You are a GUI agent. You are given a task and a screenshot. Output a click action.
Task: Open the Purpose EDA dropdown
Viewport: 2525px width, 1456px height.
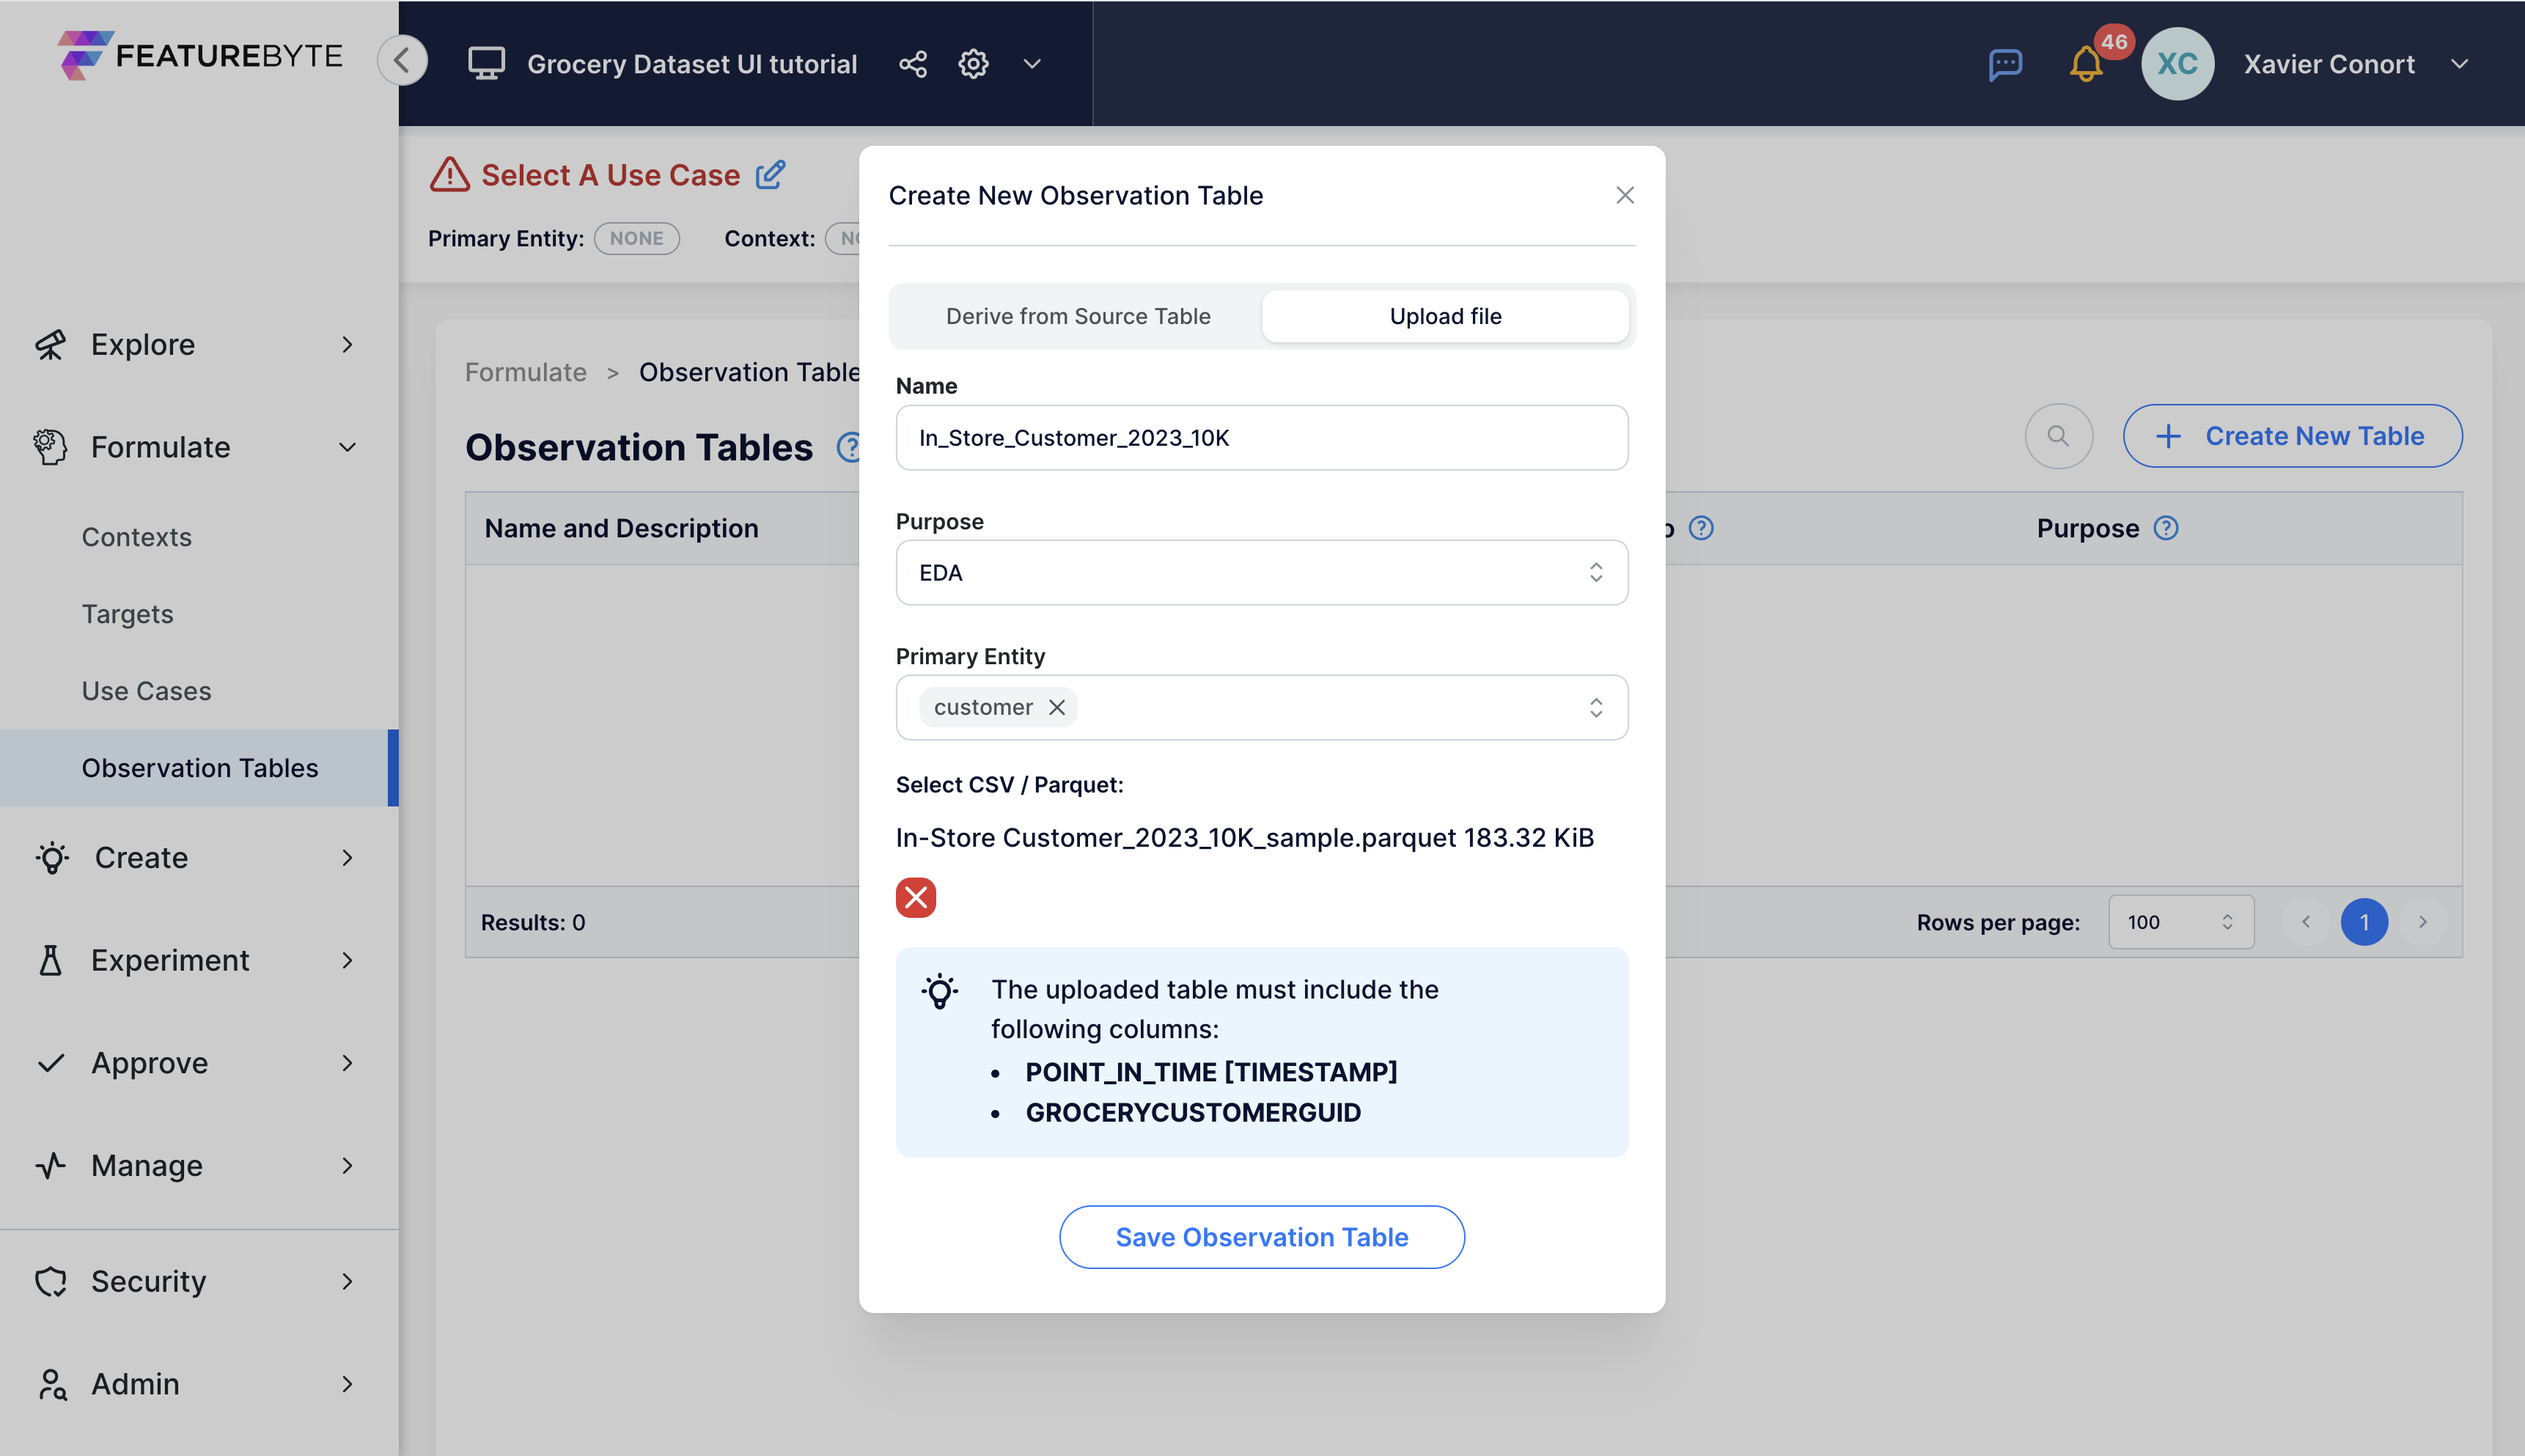point(1262,573)
